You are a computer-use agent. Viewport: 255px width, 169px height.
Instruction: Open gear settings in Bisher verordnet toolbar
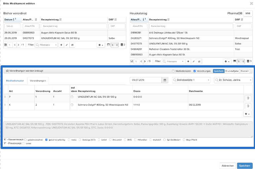pos(101,45)
